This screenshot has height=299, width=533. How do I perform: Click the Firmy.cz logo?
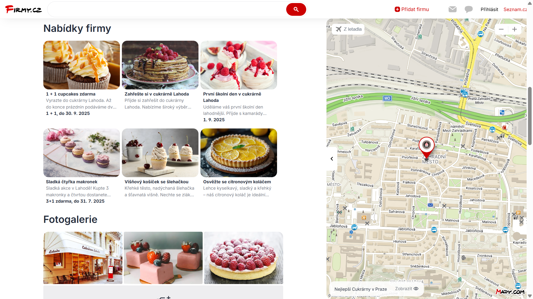point(24,9)
